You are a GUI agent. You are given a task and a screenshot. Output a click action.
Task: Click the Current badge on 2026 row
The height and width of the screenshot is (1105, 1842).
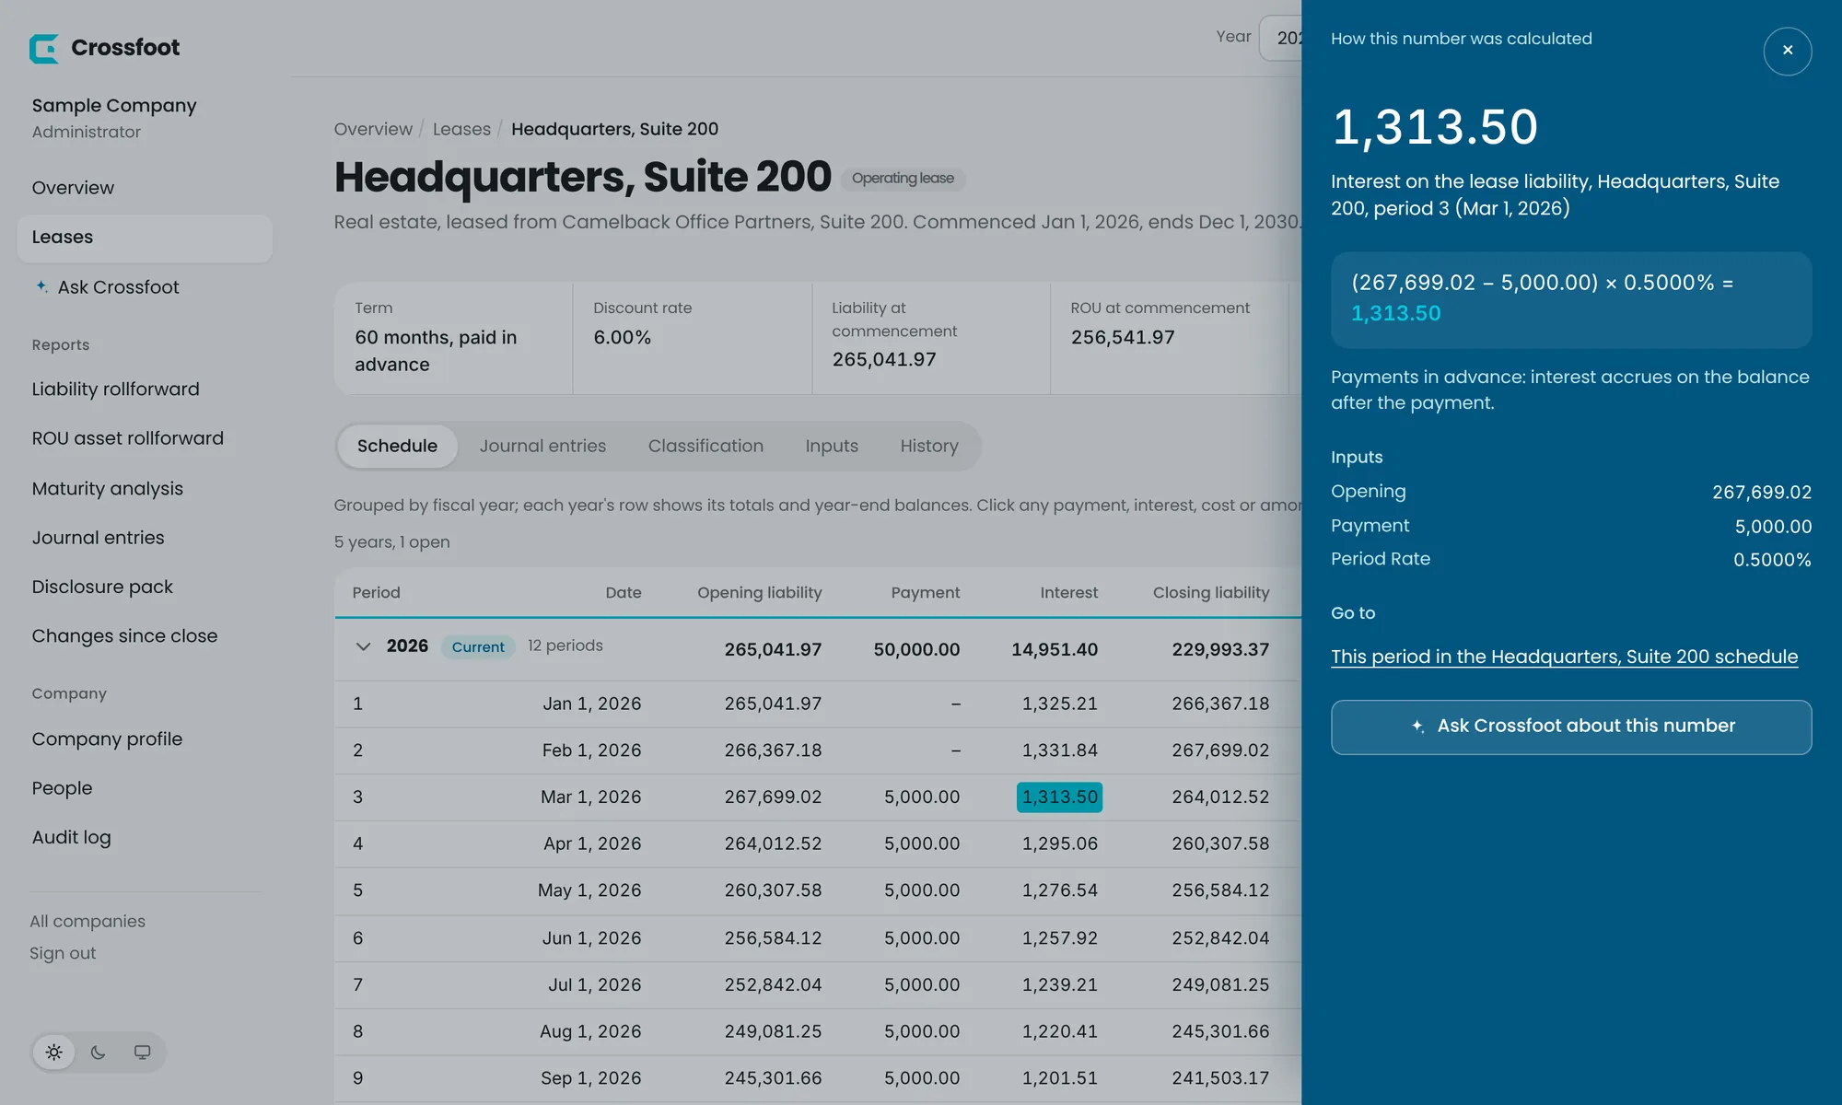tap(478, 646)
